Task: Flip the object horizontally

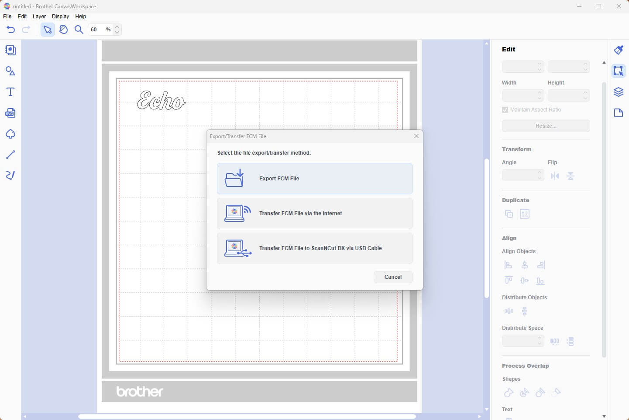Action: (555, 176)
